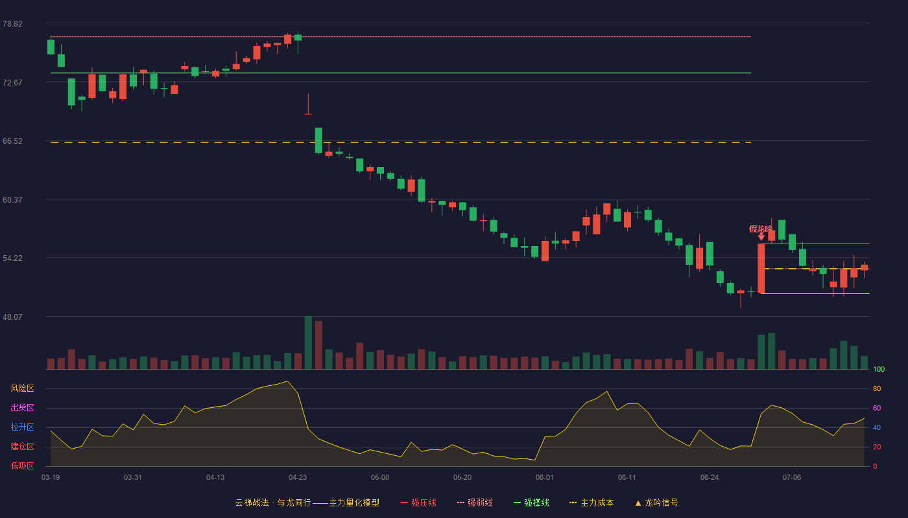This screenshot has width=908, height=518.
Task: Click the tall red candle under 假龙吟
Action: coord(761,269)
